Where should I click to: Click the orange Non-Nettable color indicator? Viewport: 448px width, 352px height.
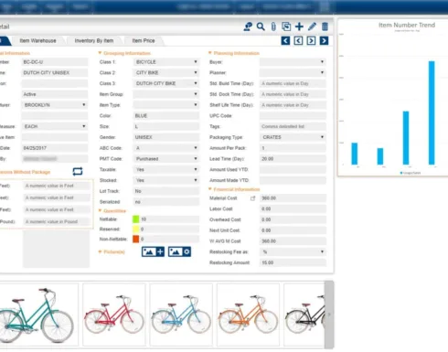coord(136,240)
